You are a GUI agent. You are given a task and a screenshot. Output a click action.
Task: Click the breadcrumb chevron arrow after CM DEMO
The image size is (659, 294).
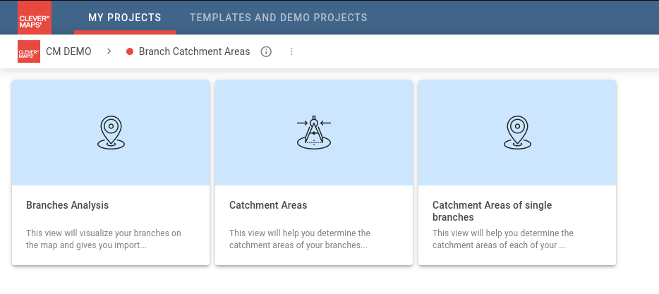click(x=109, y=51)
